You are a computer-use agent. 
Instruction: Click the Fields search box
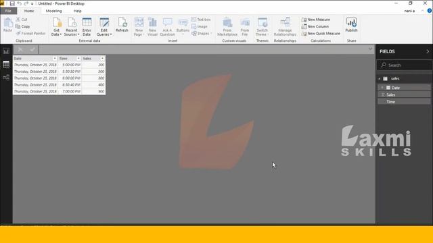point(404,65)
